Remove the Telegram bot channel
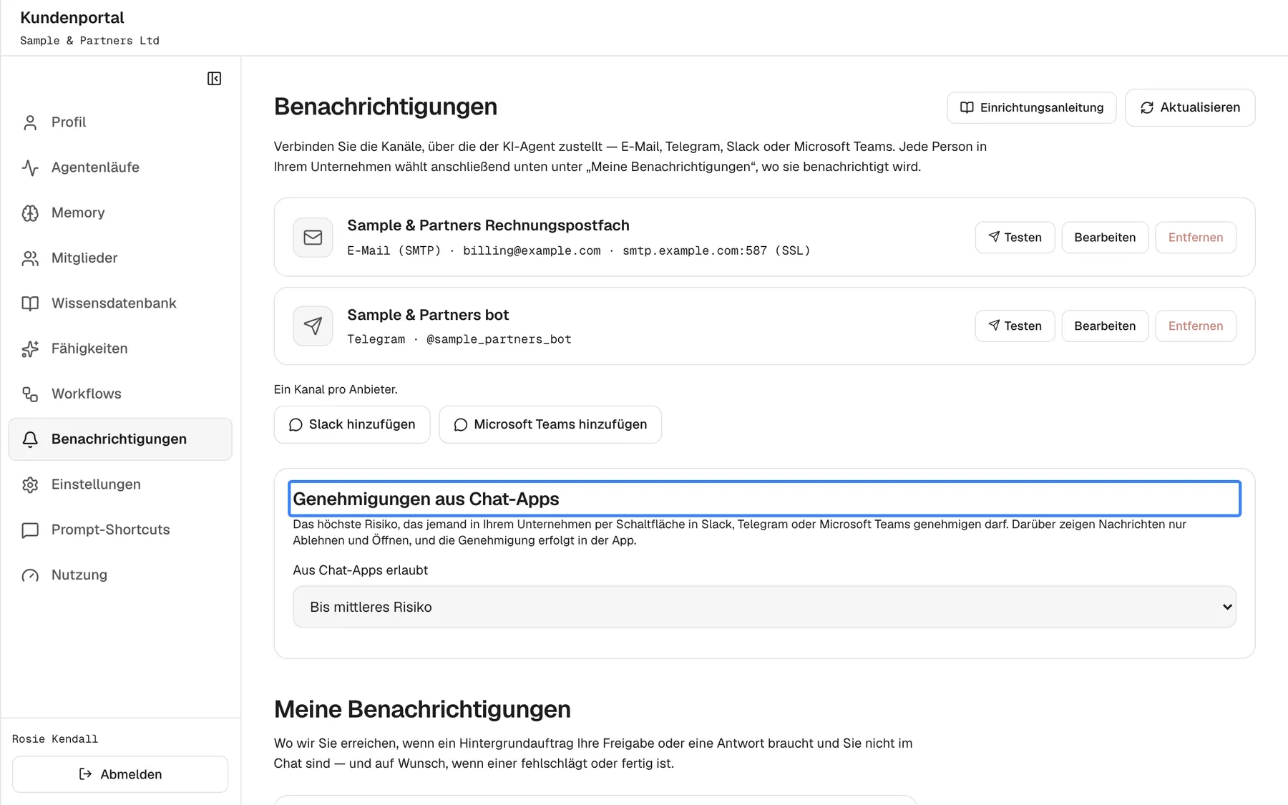 [1196, 326]
